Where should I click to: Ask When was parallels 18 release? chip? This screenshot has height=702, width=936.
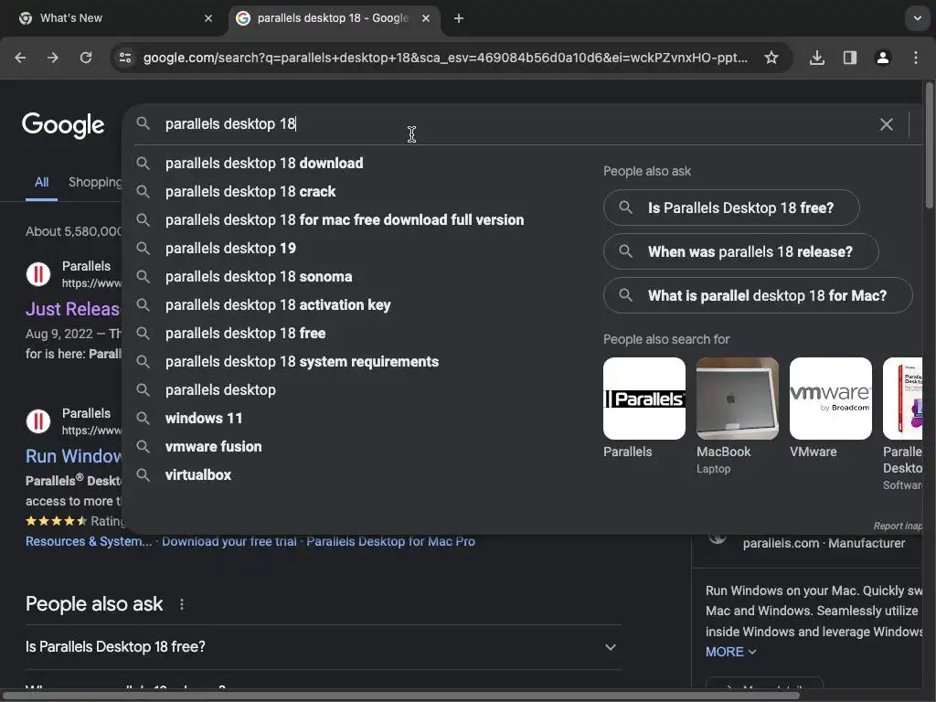[x=740, y=252]
